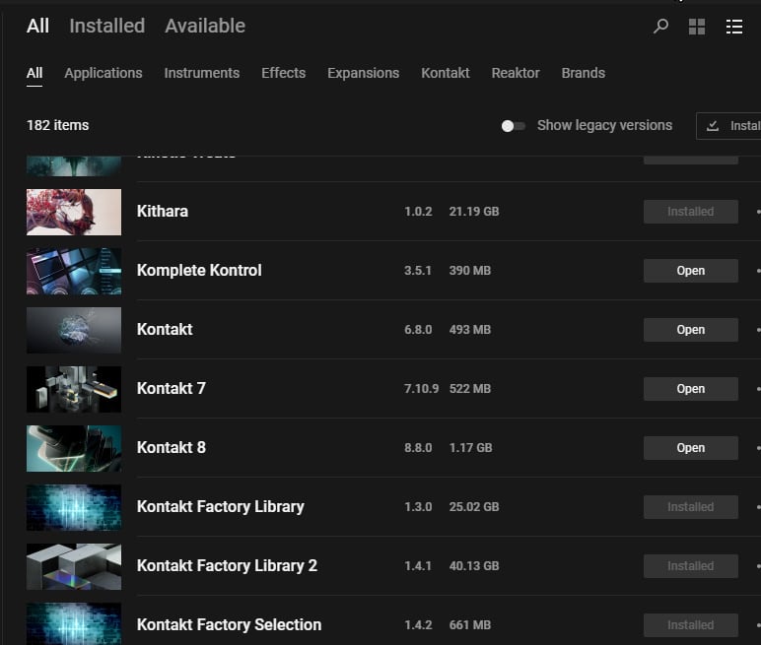761x645 pixels.
Task: Click the Kontakt 8 thumbnail
Action: (x=74, y=449)
